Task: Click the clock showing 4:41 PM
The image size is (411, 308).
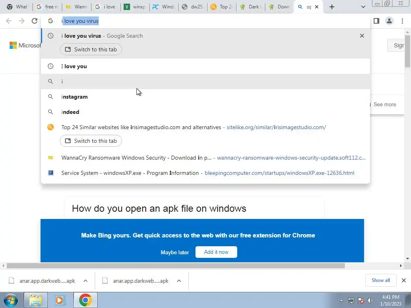Action: tap(391, 300)
